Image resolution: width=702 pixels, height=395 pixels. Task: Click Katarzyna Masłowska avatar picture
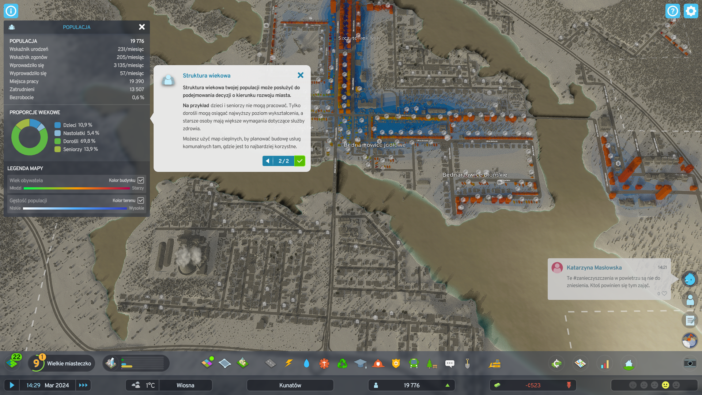(x=557, y=268)
